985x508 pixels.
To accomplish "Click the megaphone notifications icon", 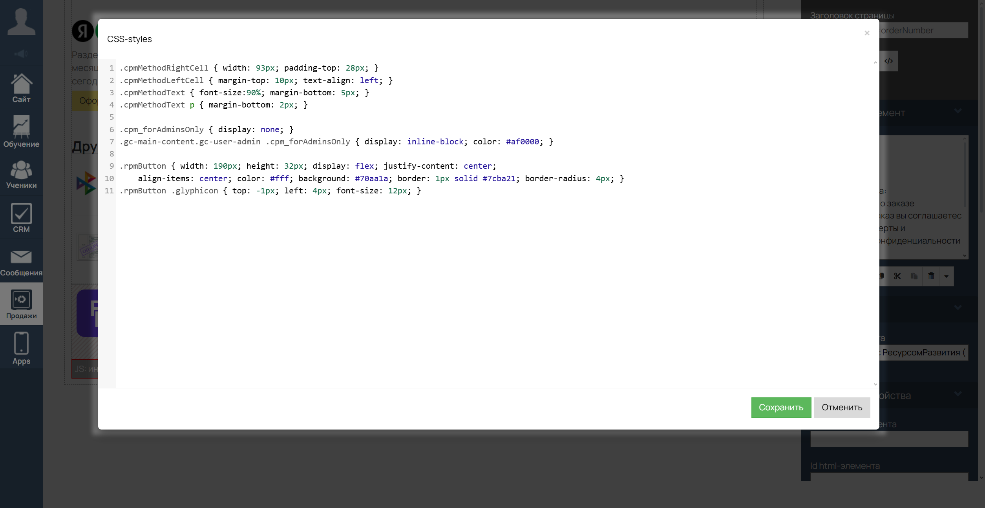I will (21, 54).
